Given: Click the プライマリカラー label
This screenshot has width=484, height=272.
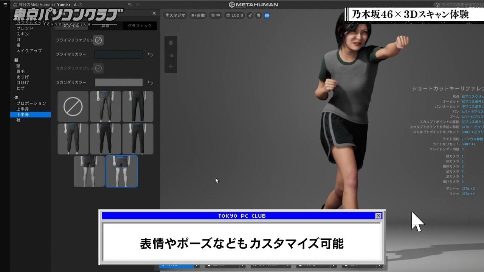Looking at the screenshot, I should 71,54.
